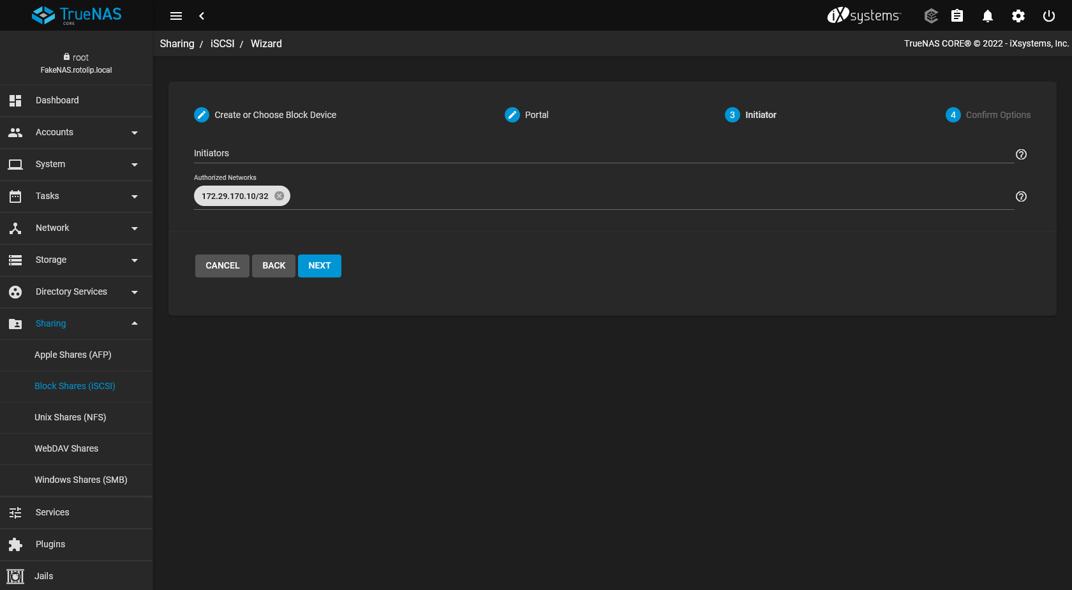Expand the Accounts menu
1072x590 pixels.
[77, 133]
